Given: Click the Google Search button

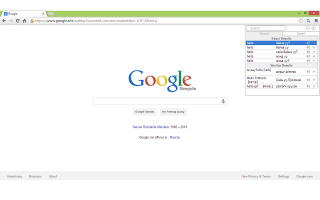Looking at the screenshot, I should pyautogui.click(x=144, y=112).
